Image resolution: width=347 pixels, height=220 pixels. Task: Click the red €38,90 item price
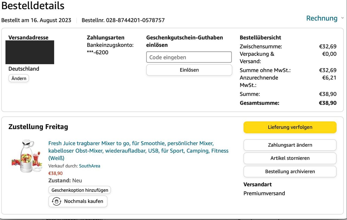coord(55,173)
